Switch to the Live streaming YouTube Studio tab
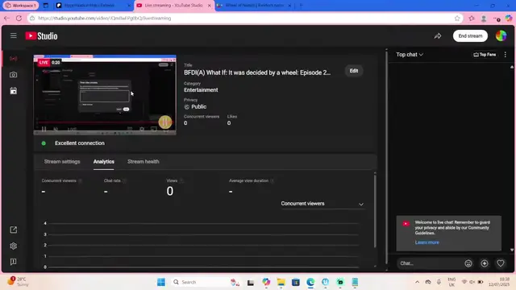516x290 pixels. [173, 6]
